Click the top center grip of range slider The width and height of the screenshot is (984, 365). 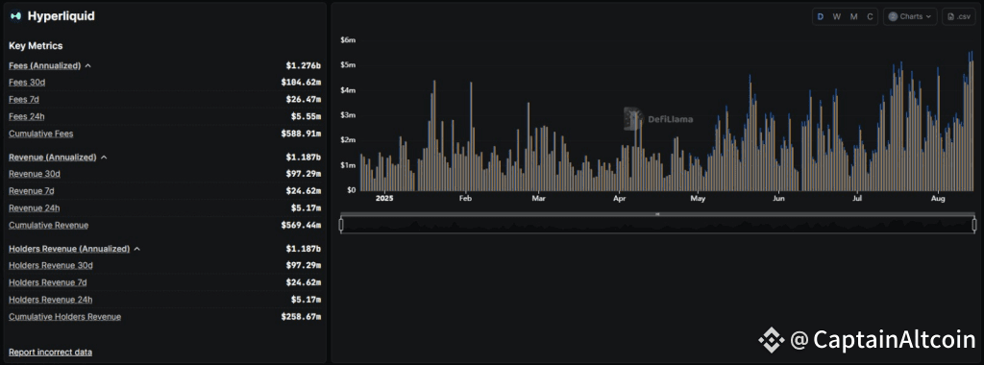pos(657,214)
